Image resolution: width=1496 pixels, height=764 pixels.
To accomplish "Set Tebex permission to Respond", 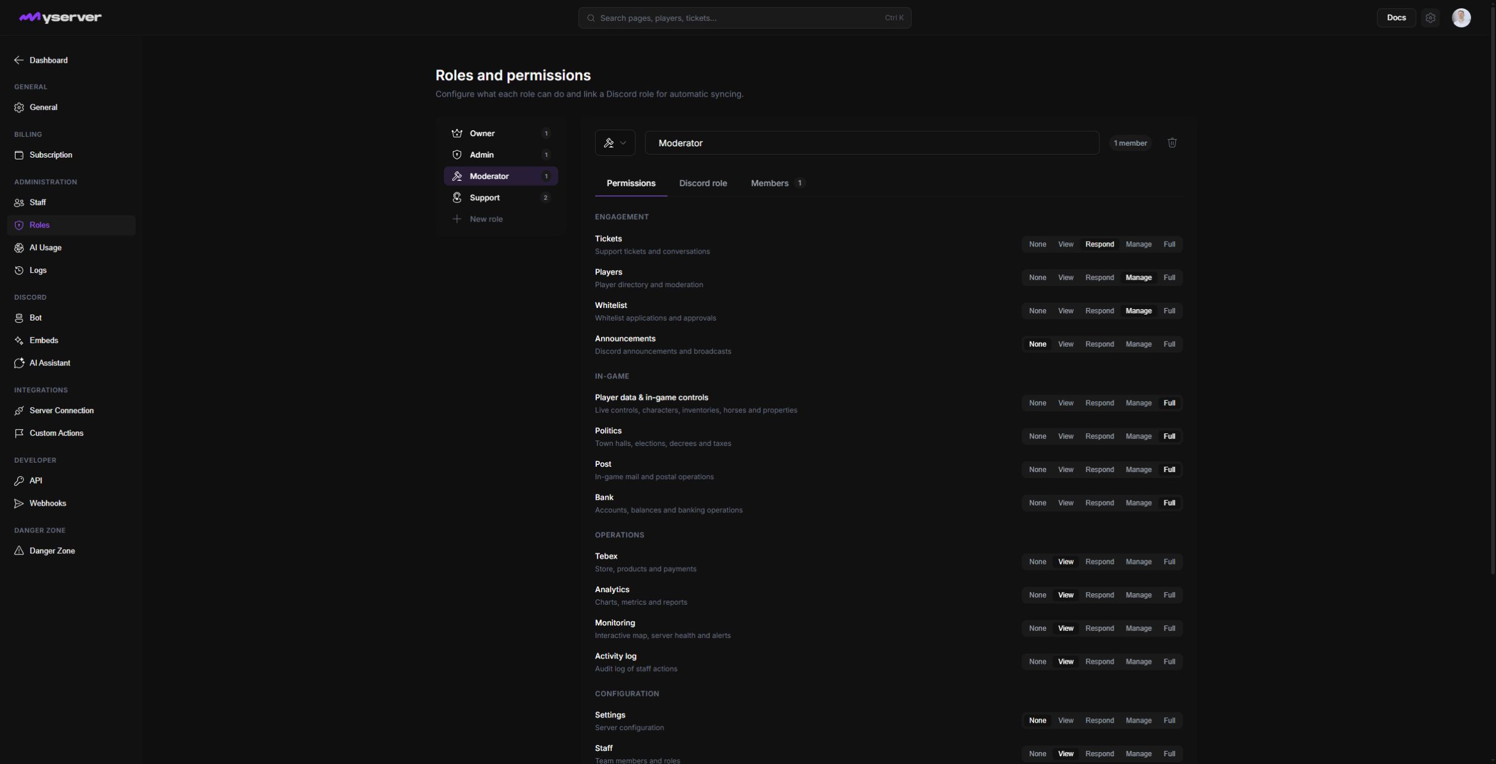I will click(1099, 562).
